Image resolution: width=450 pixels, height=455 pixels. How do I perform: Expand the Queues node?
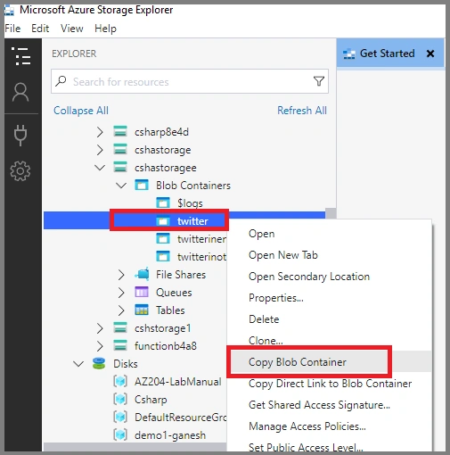[121, 293]
